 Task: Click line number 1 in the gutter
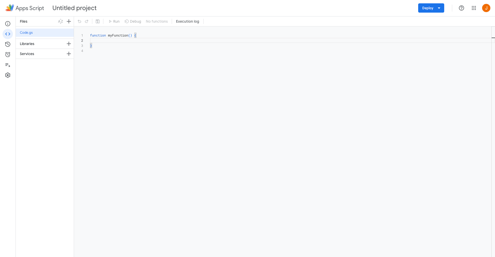pyautogui.click(x=82, y=36)
